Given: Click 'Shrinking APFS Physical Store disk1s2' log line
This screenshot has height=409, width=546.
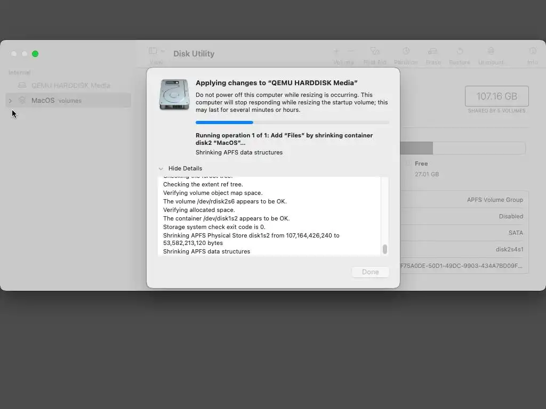Looking at the screenshot, I should coord(251,239).
